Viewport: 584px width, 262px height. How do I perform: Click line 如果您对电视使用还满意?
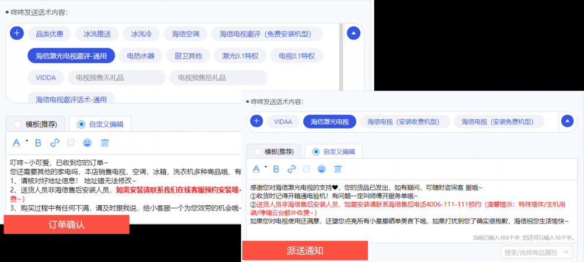(x=409, y=222)
